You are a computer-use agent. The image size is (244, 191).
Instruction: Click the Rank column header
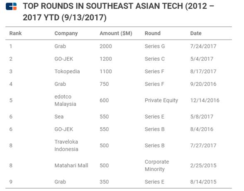[15, 33]
